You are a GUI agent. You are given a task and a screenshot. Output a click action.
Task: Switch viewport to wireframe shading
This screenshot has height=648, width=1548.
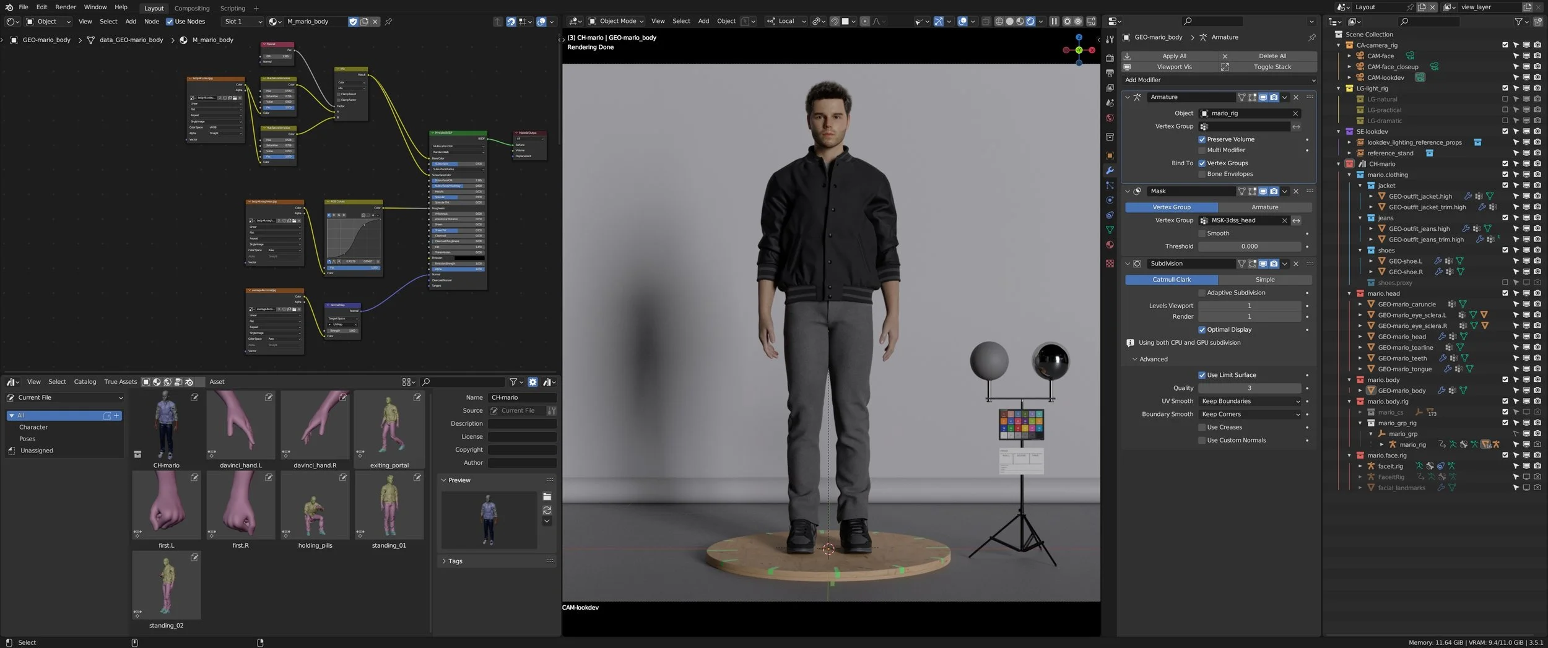[999, 21]
